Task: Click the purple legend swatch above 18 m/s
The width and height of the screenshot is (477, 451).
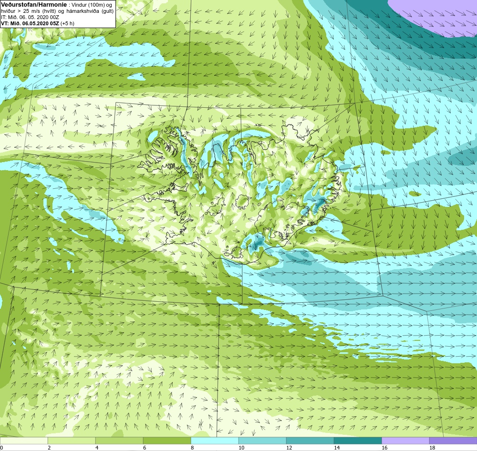Action: point(453,441)
